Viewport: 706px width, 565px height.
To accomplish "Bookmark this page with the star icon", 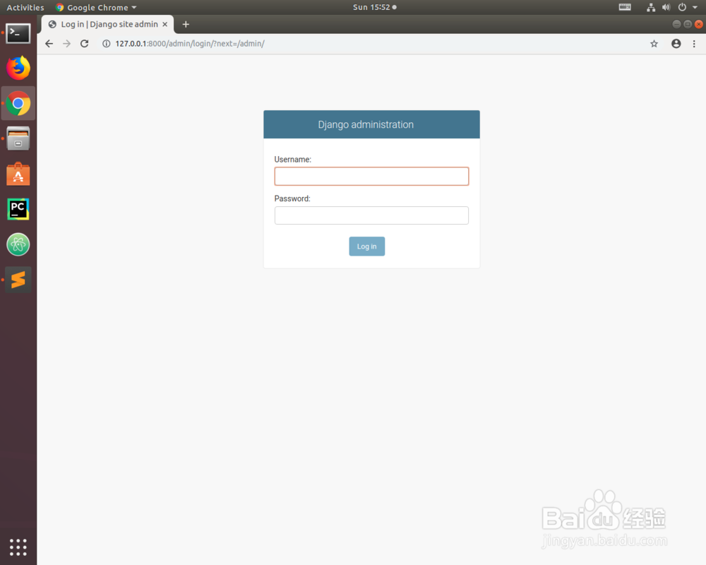I will point(654,44).
